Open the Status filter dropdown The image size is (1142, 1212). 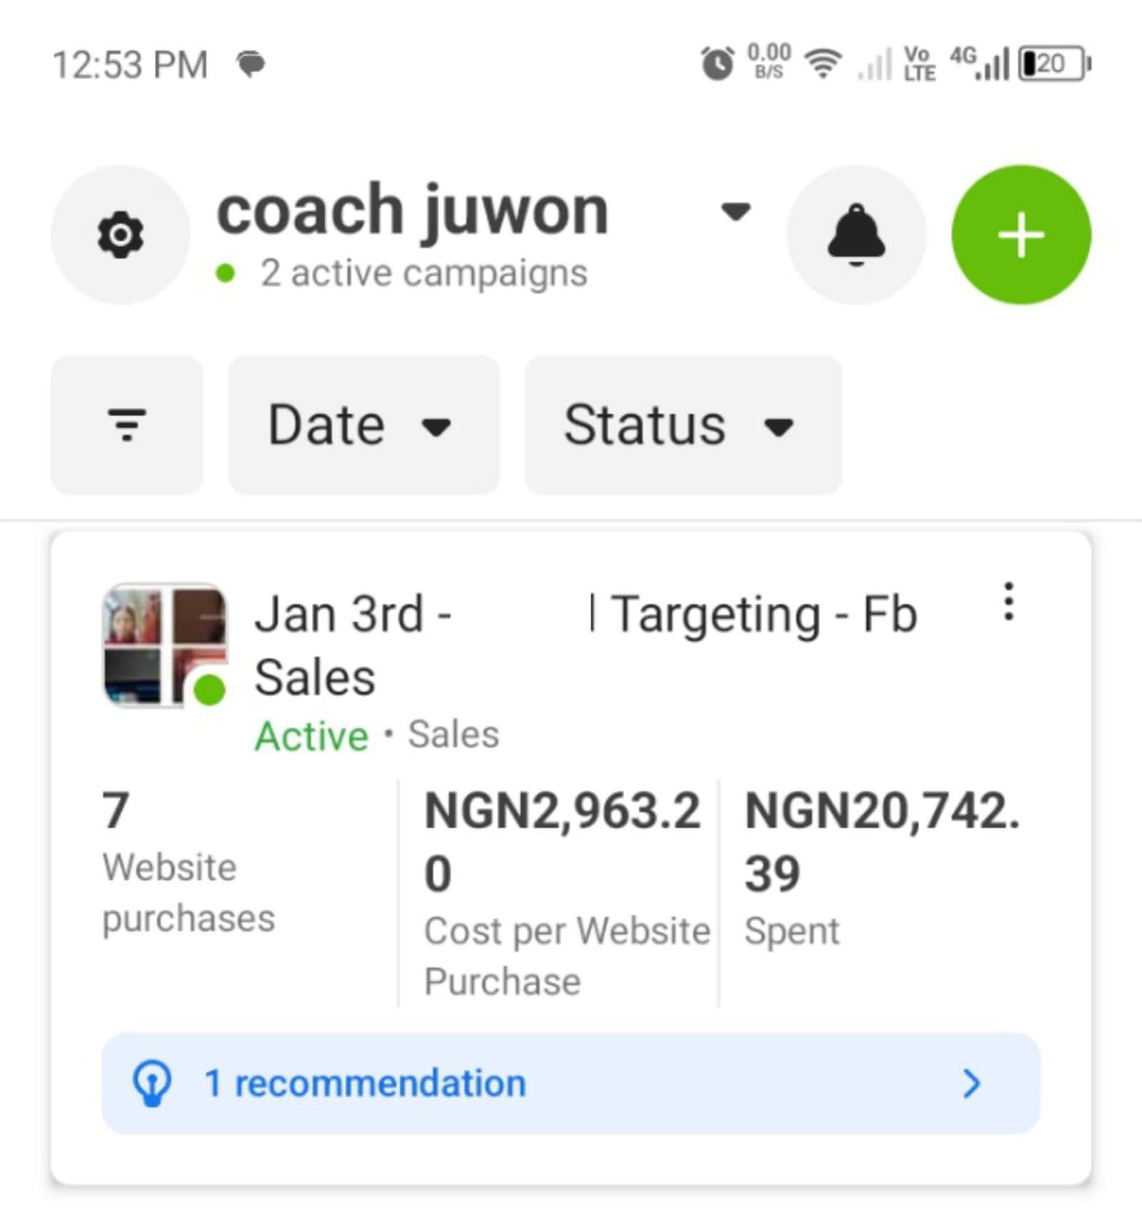(x=682, y=425)
